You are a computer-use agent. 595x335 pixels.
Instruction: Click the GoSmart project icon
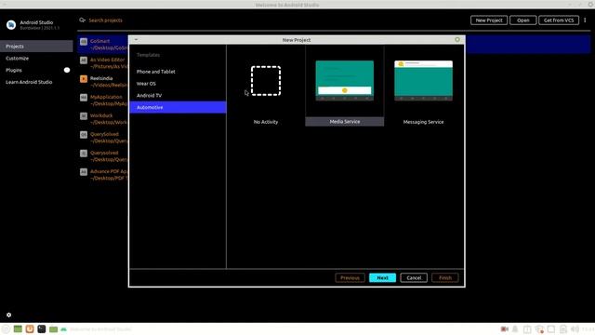(x=84, y=42)
